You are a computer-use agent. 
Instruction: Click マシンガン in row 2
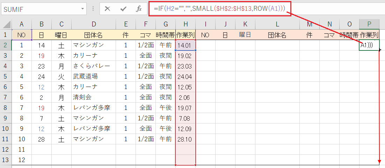click(94, 45)
